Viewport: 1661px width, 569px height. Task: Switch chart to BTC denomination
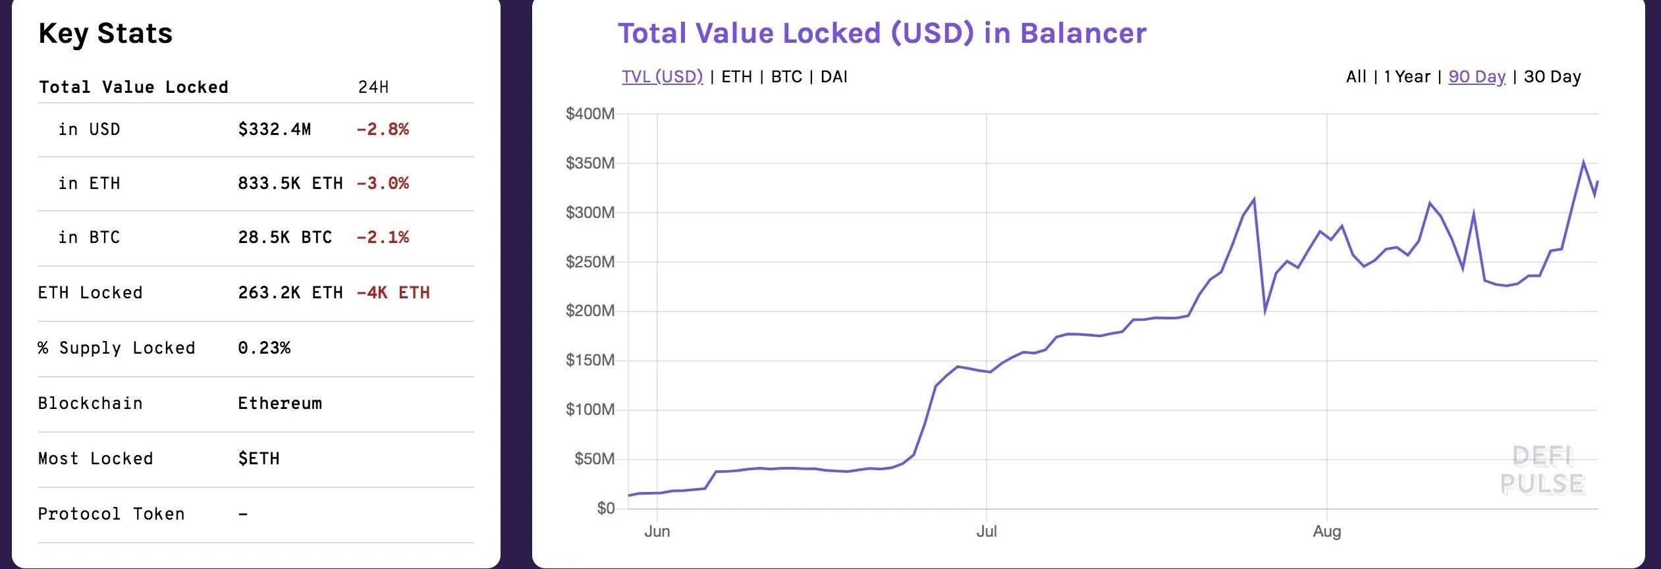point(786,77)
